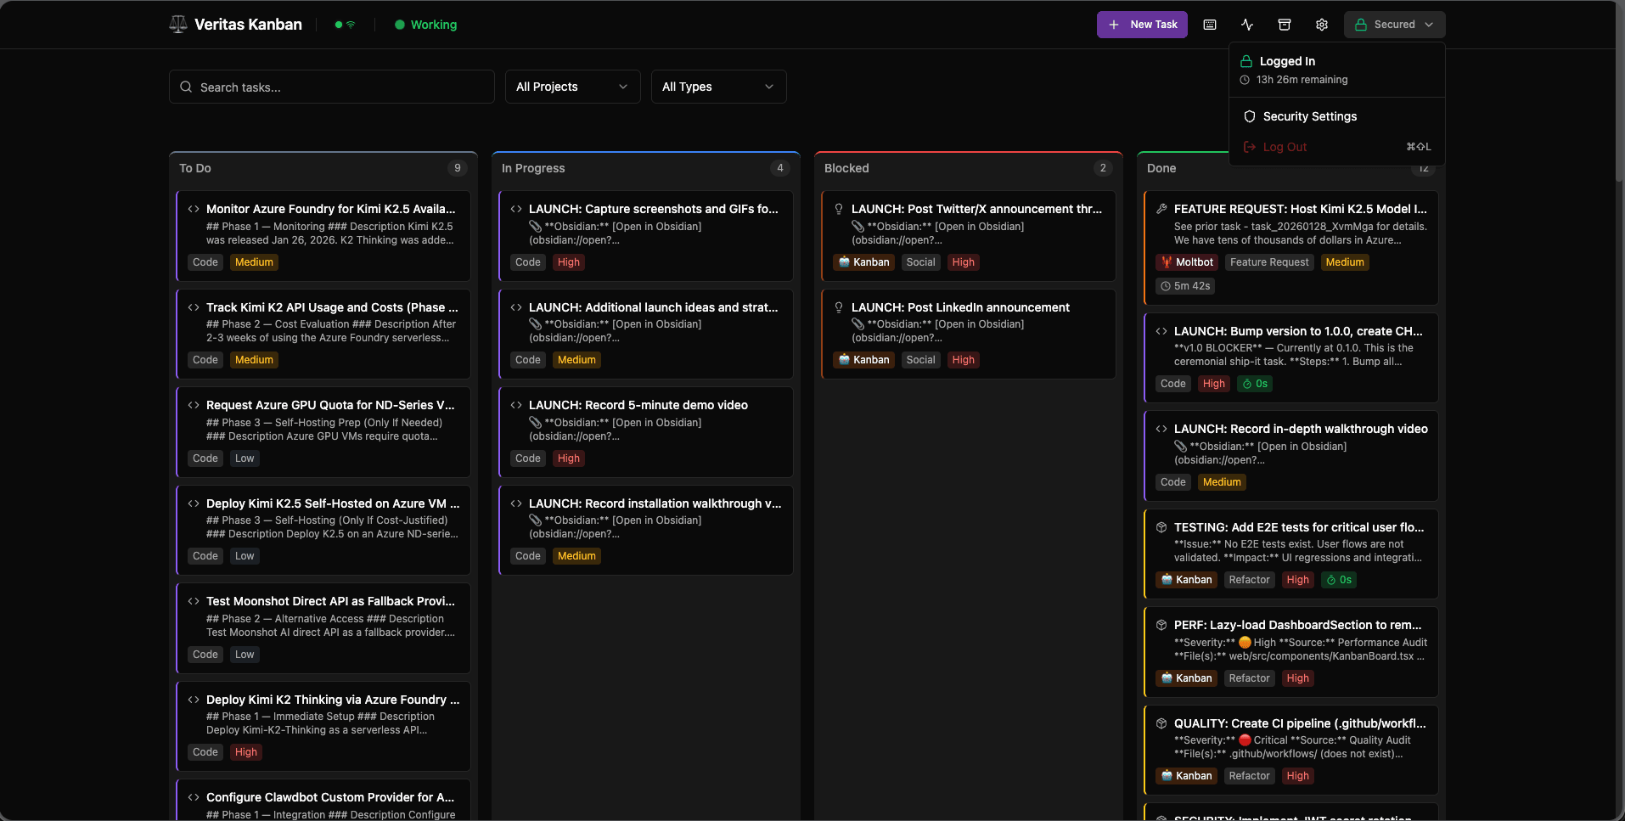Open the activity pulse icon
The height and width of the screenshot is (821, 1625).
pos(1247,25)
